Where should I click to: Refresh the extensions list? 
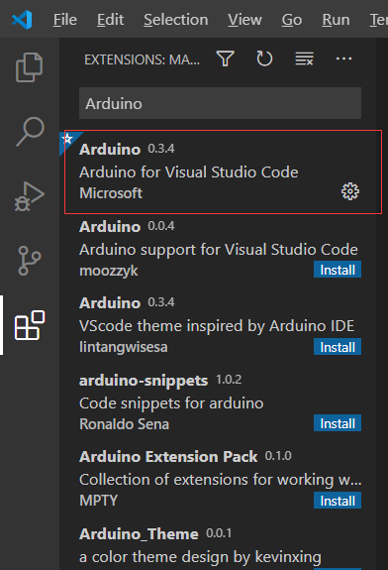pos(264,58)
